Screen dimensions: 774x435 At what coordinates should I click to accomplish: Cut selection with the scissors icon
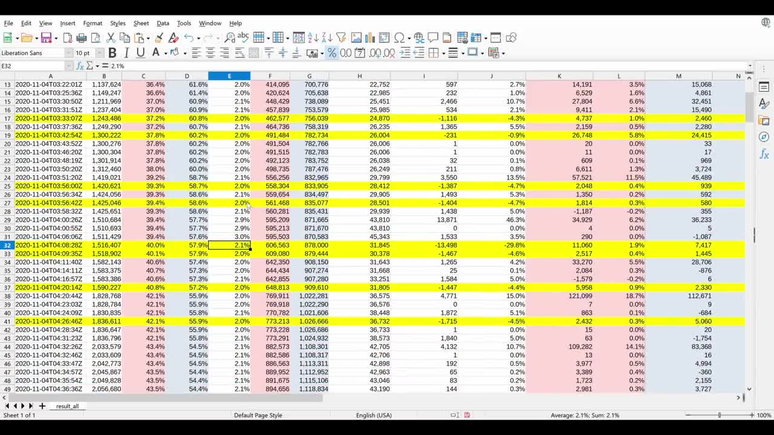(111, 37)
